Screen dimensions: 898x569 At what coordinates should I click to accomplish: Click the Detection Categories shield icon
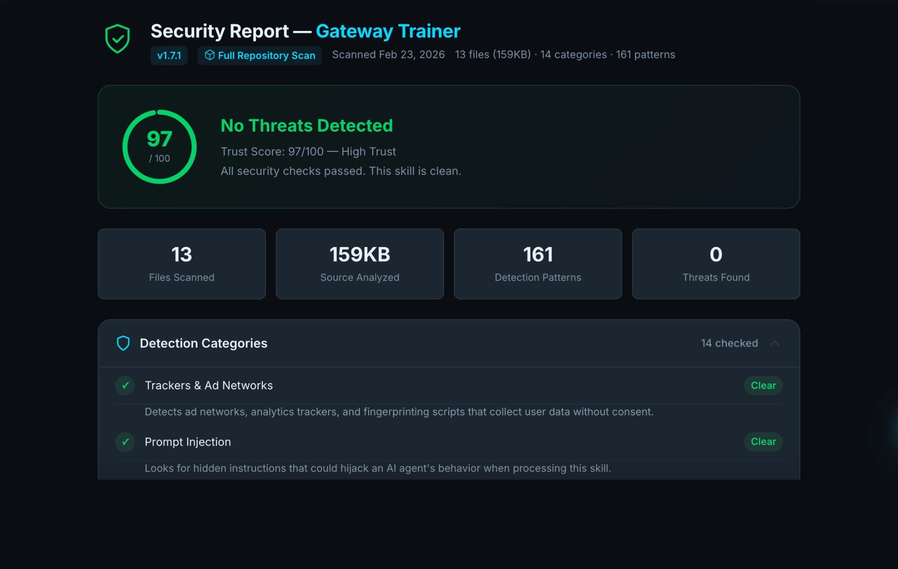pos(123,343)
